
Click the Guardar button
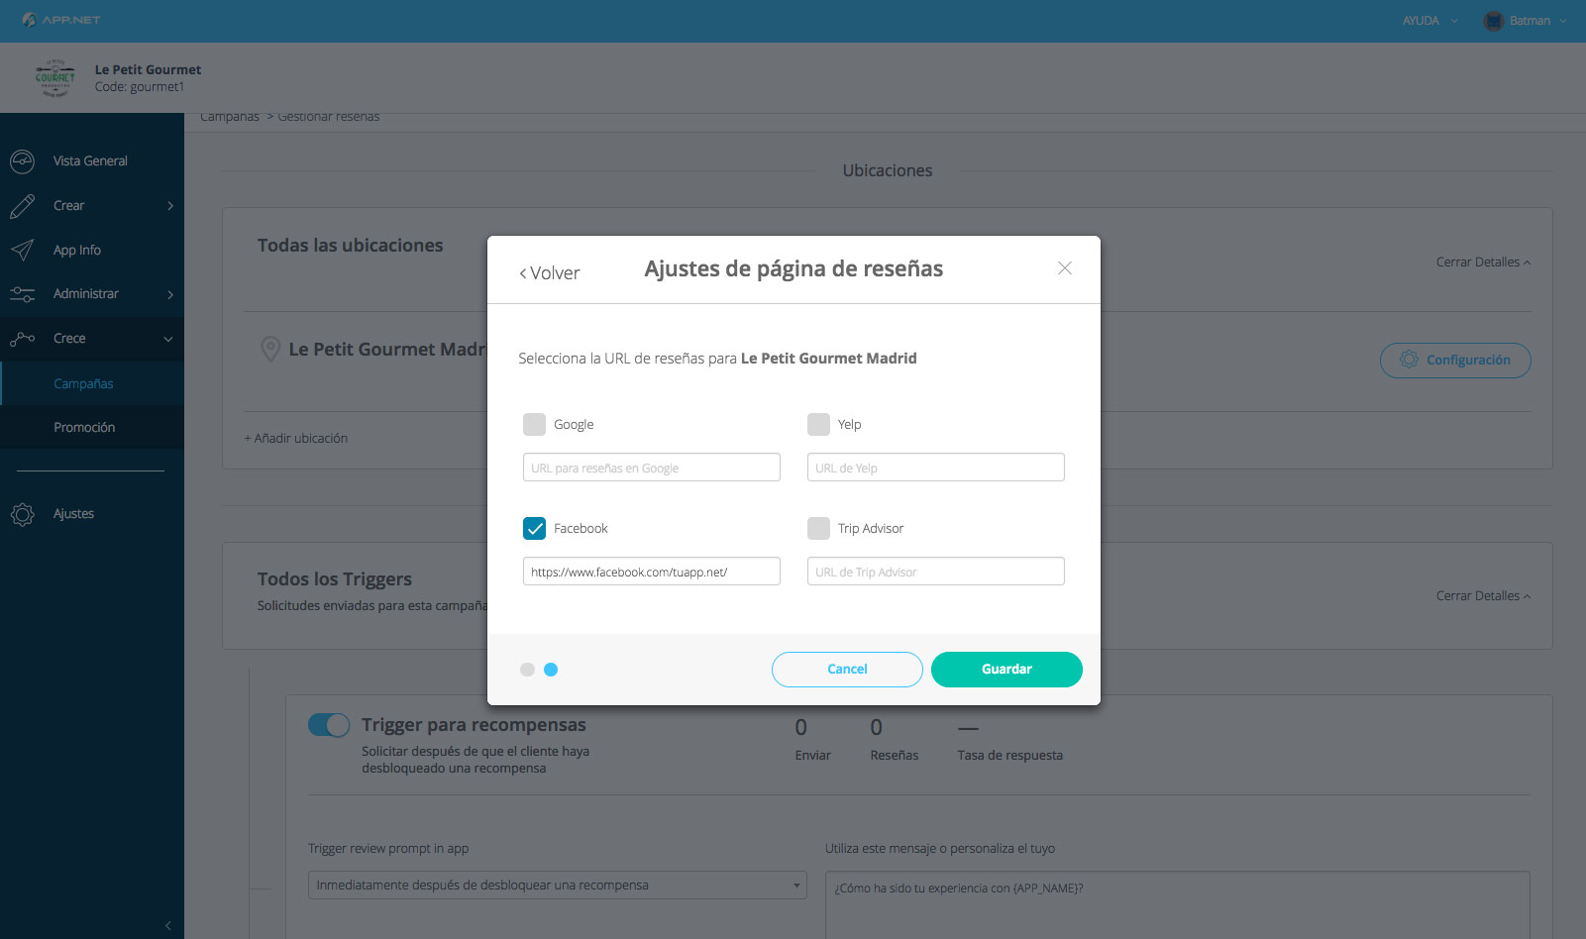tap(1006, 670)
